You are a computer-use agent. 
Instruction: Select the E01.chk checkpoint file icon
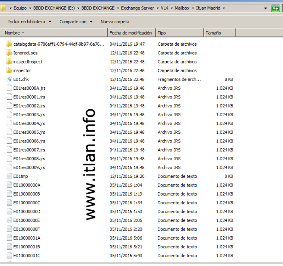[x=9, y=79]
